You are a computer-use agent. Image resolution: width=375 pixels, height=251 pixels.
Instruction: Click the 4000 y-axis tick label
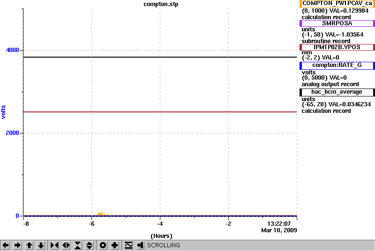click(12, 50)
